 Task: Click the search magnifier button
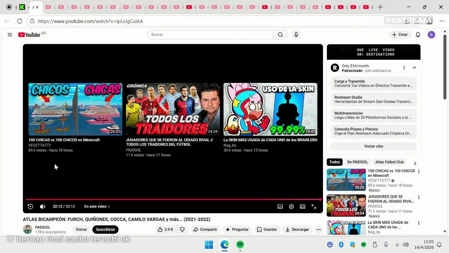coord(280,34)
